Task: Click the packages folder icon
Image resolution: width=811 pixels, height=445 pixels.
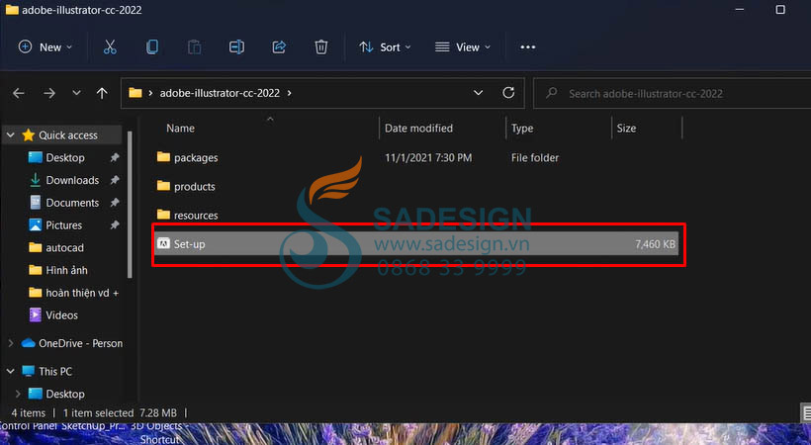Action: [x=163, y=157]
